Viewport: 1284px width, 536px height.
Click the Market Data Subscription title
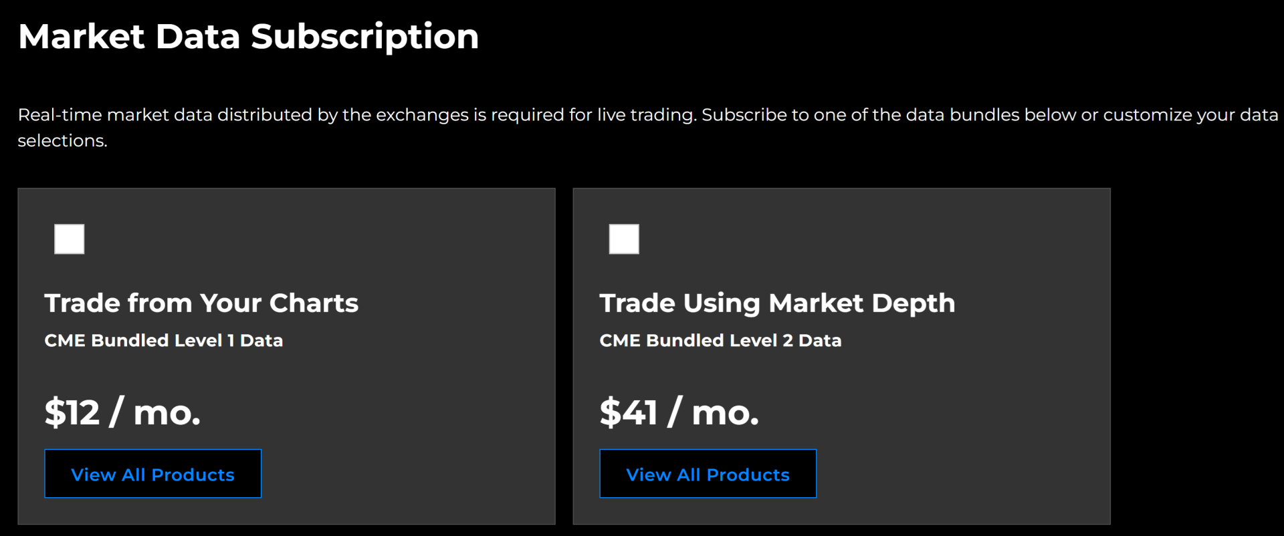[248, 37]
